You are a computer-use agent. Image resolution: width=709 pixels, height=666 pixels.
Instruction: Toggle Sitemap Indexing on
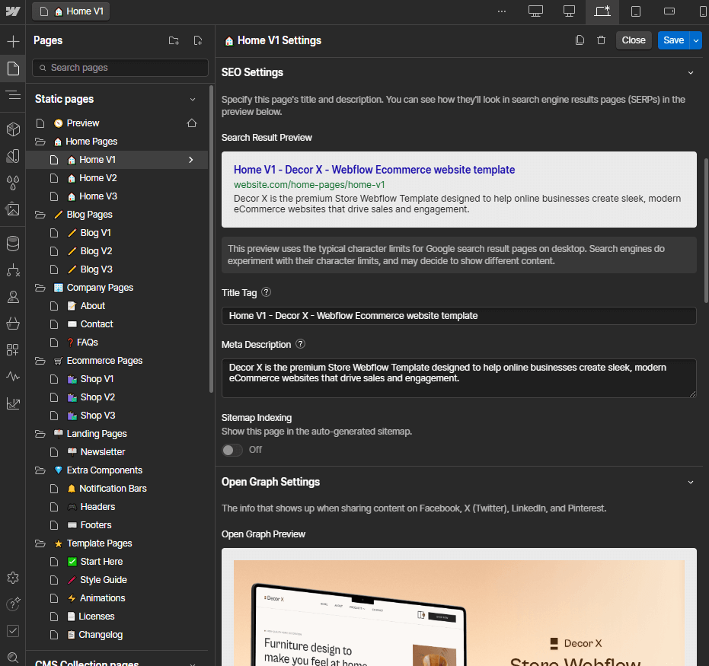232,450
